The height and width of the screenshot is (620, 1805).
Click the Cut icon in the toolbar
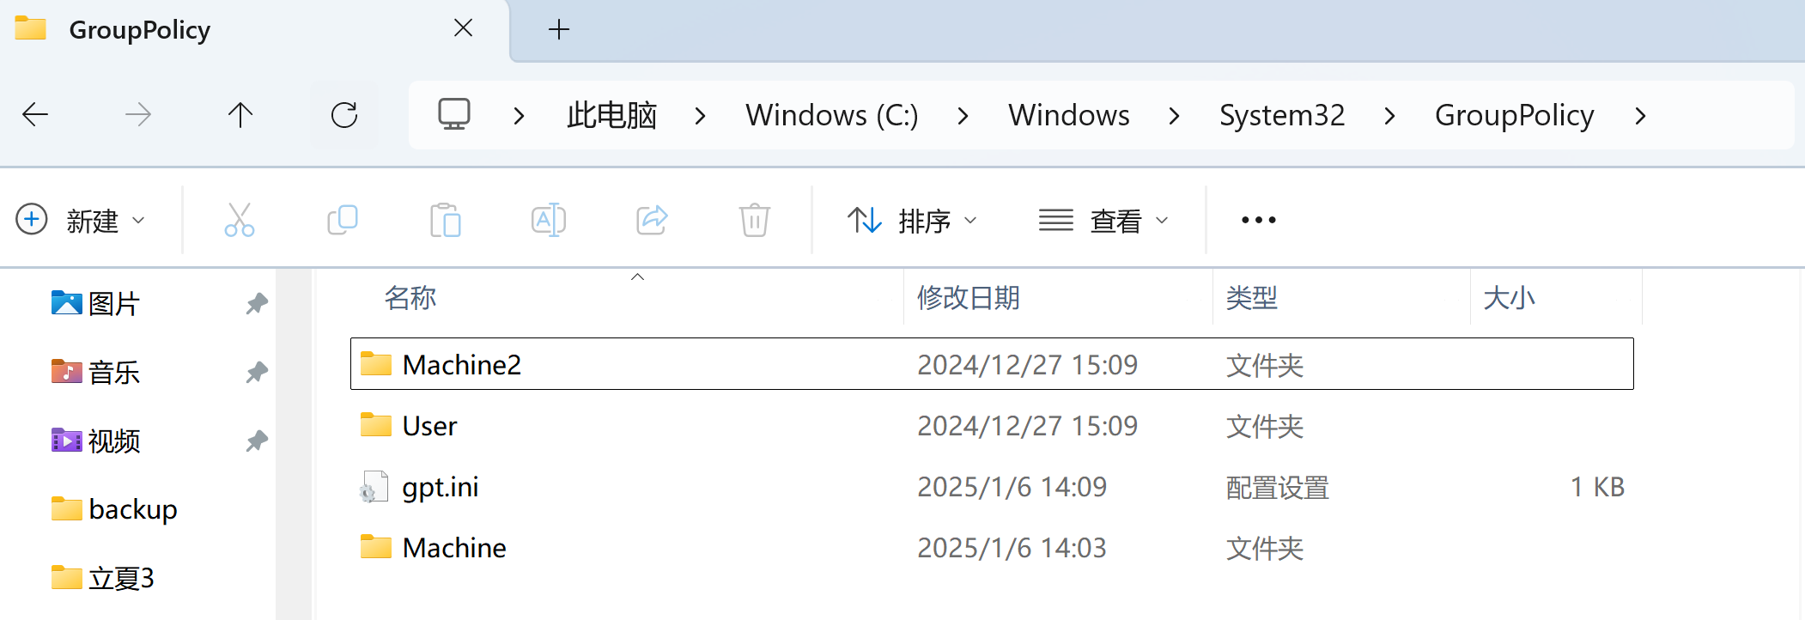click(x=239, y=220)
